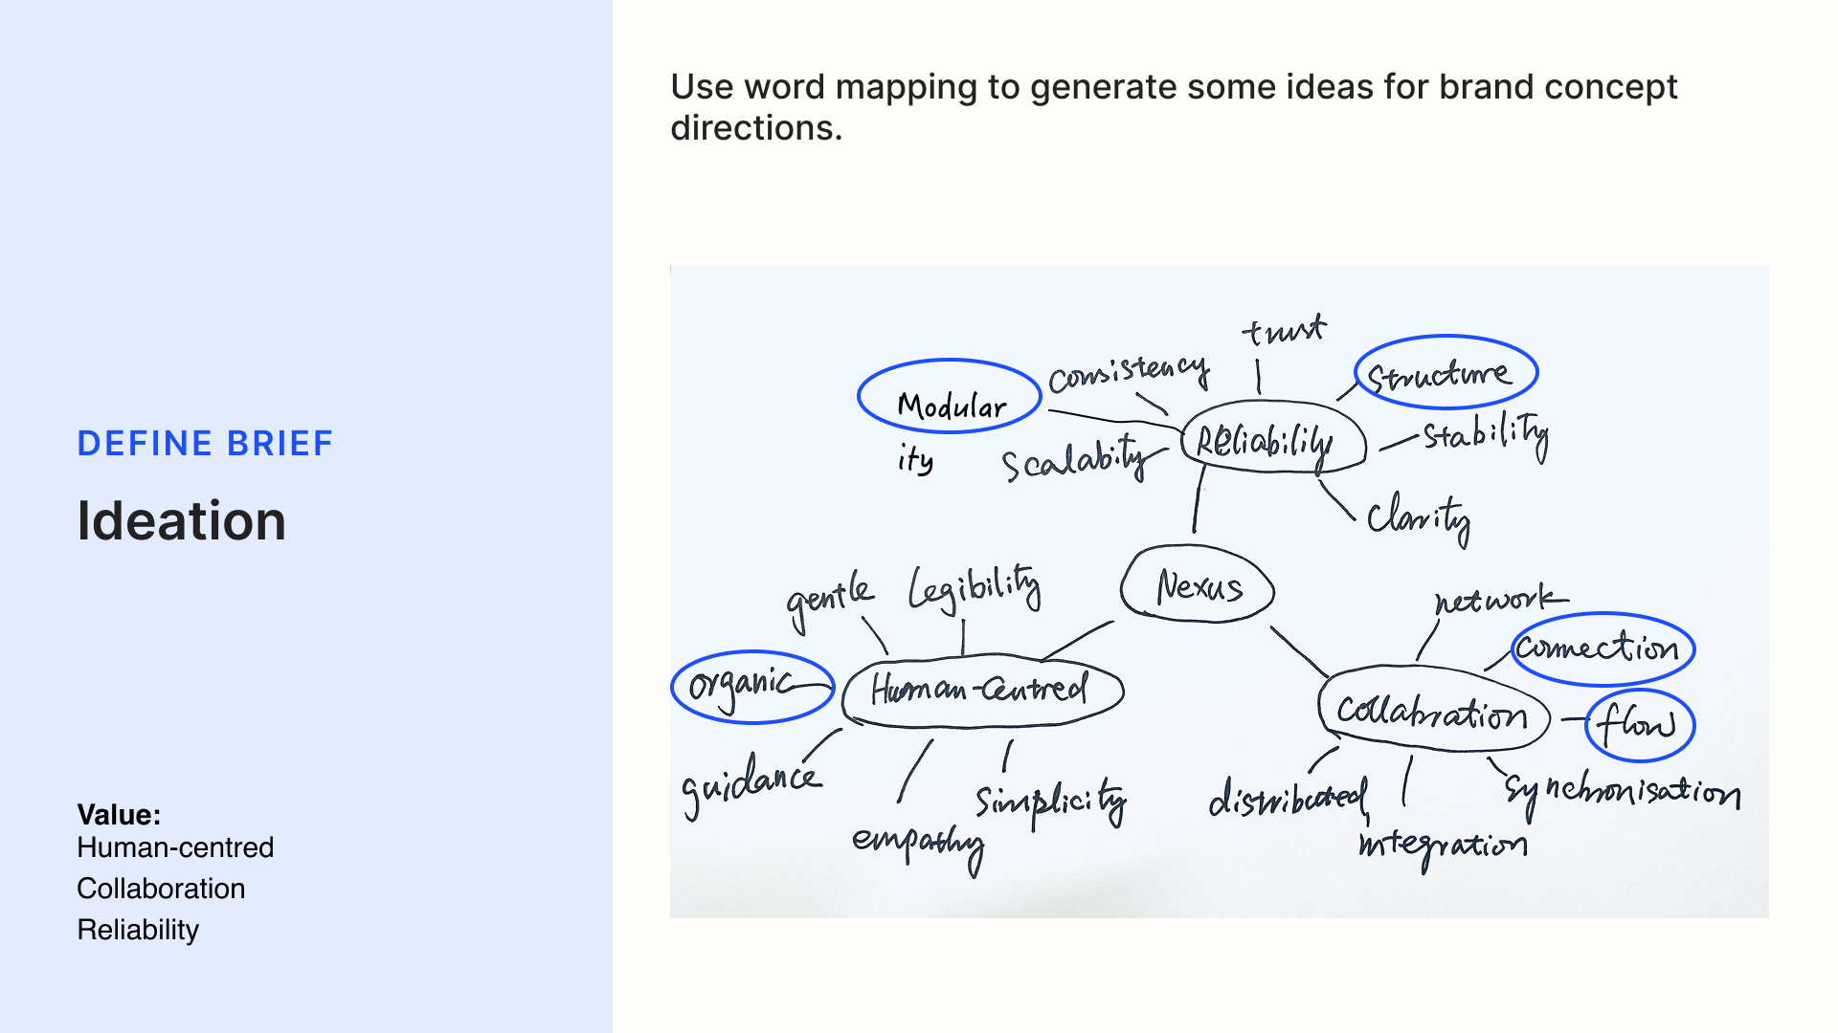
Task: Click the handwritten word synchronisation
Action: click(1623, 793)
